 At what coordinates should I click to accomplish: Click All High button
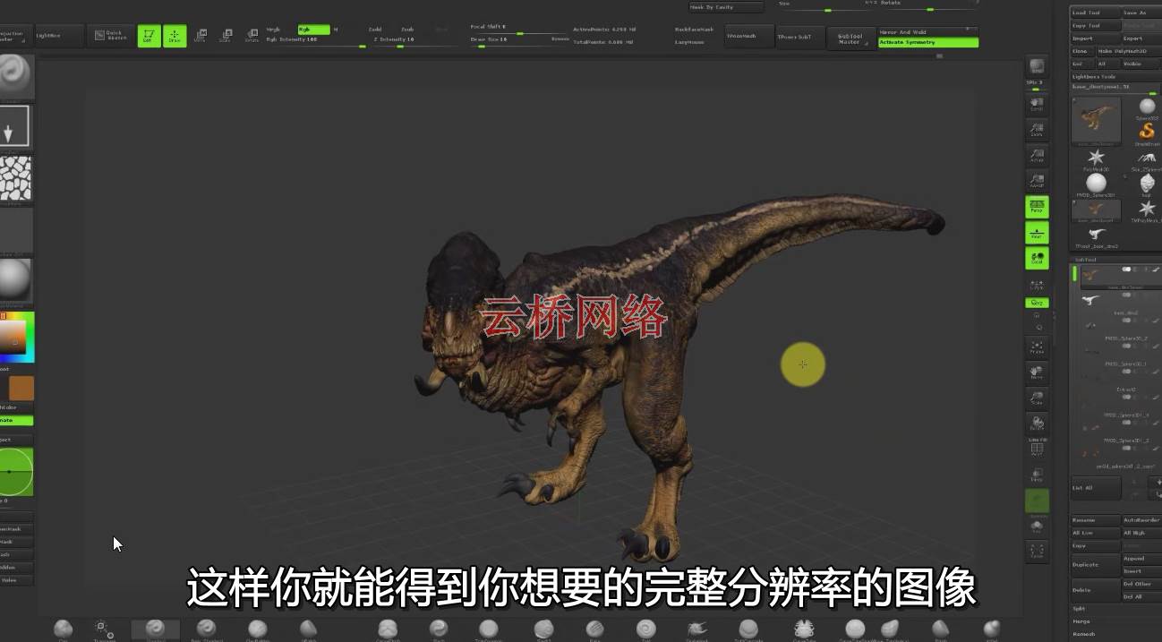click(1141, 533)
